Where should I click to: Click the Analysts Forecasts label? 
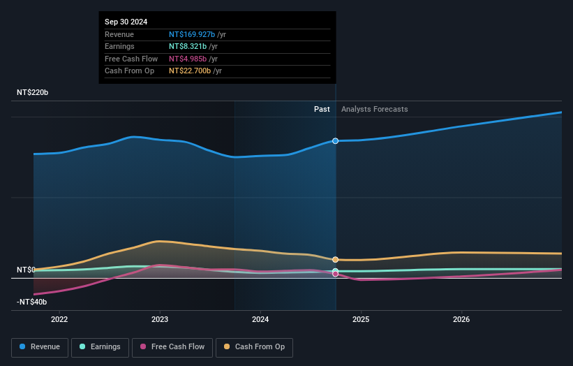[375, 109]
